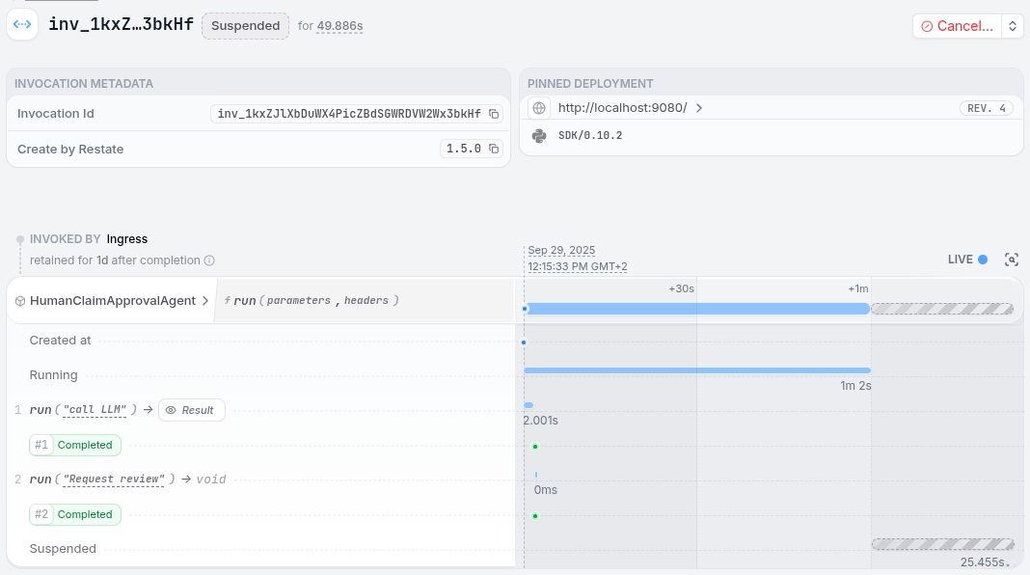1030x575 pixels.
Task: Click the run(parameters, headers) handler label
Action: pos(311,300)
